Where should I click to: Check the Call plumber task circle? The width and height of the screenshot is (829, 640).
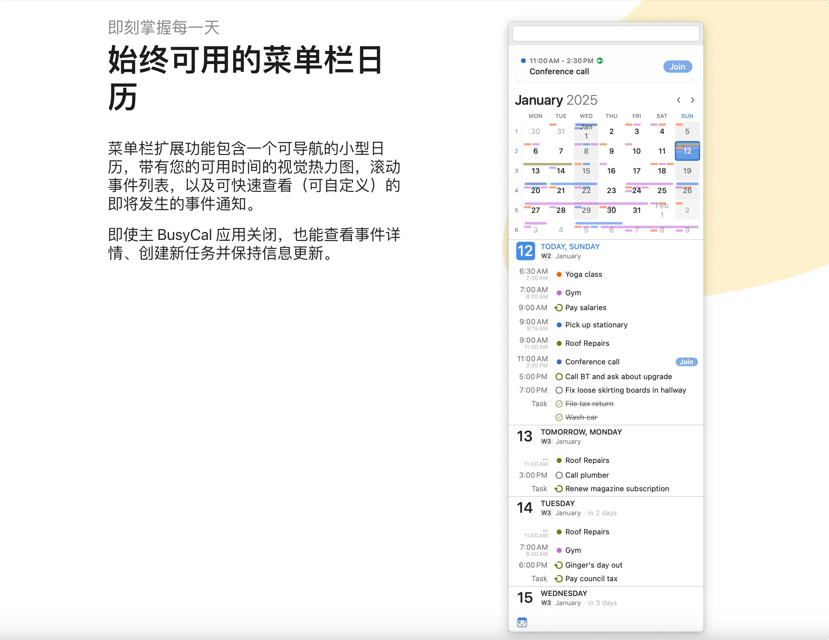point(559,475)
